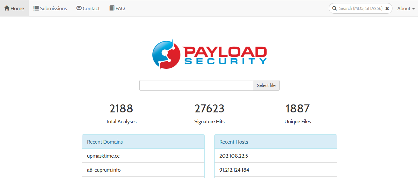Select the 2188 Total Analyses count
418x178 pixels.
pos(121,109)
